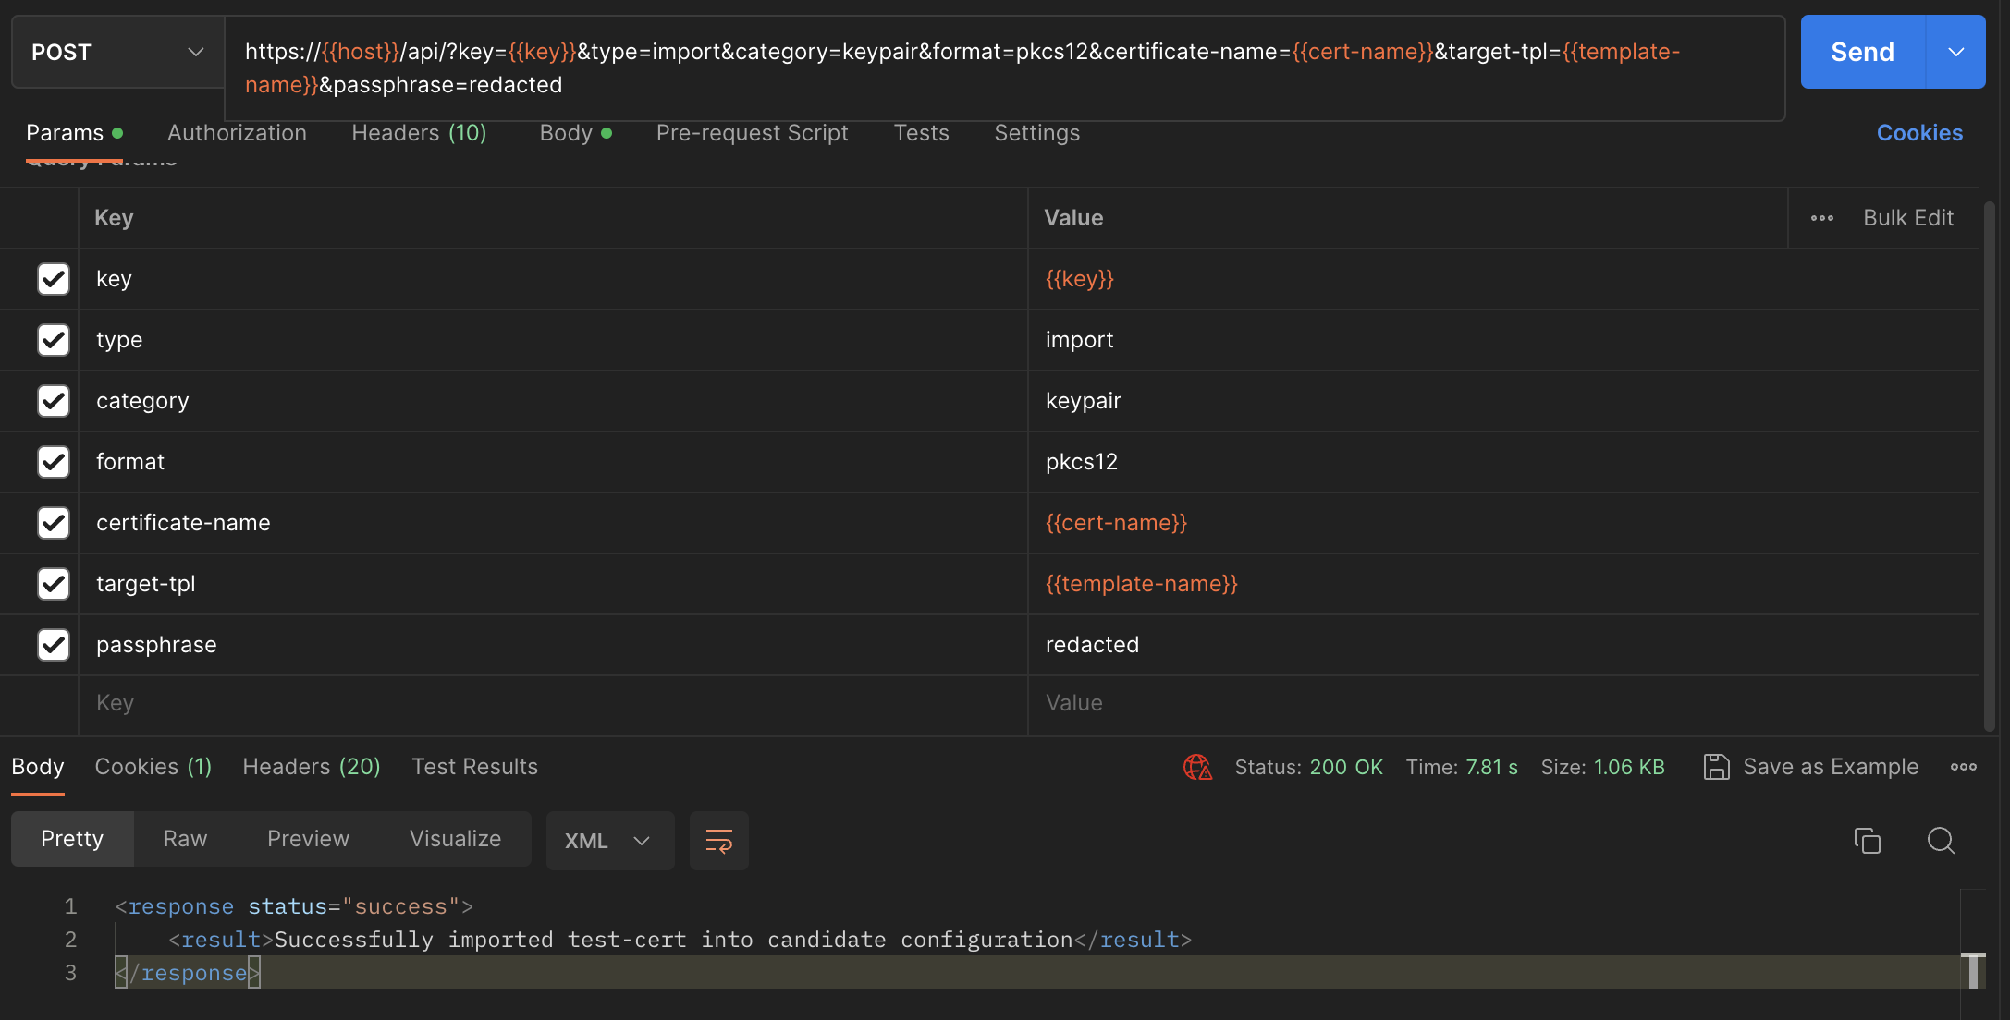This screenshot has height=1020, width=2010.
Task: Disable the target-tpl parameter
Action: coord(53,584)
